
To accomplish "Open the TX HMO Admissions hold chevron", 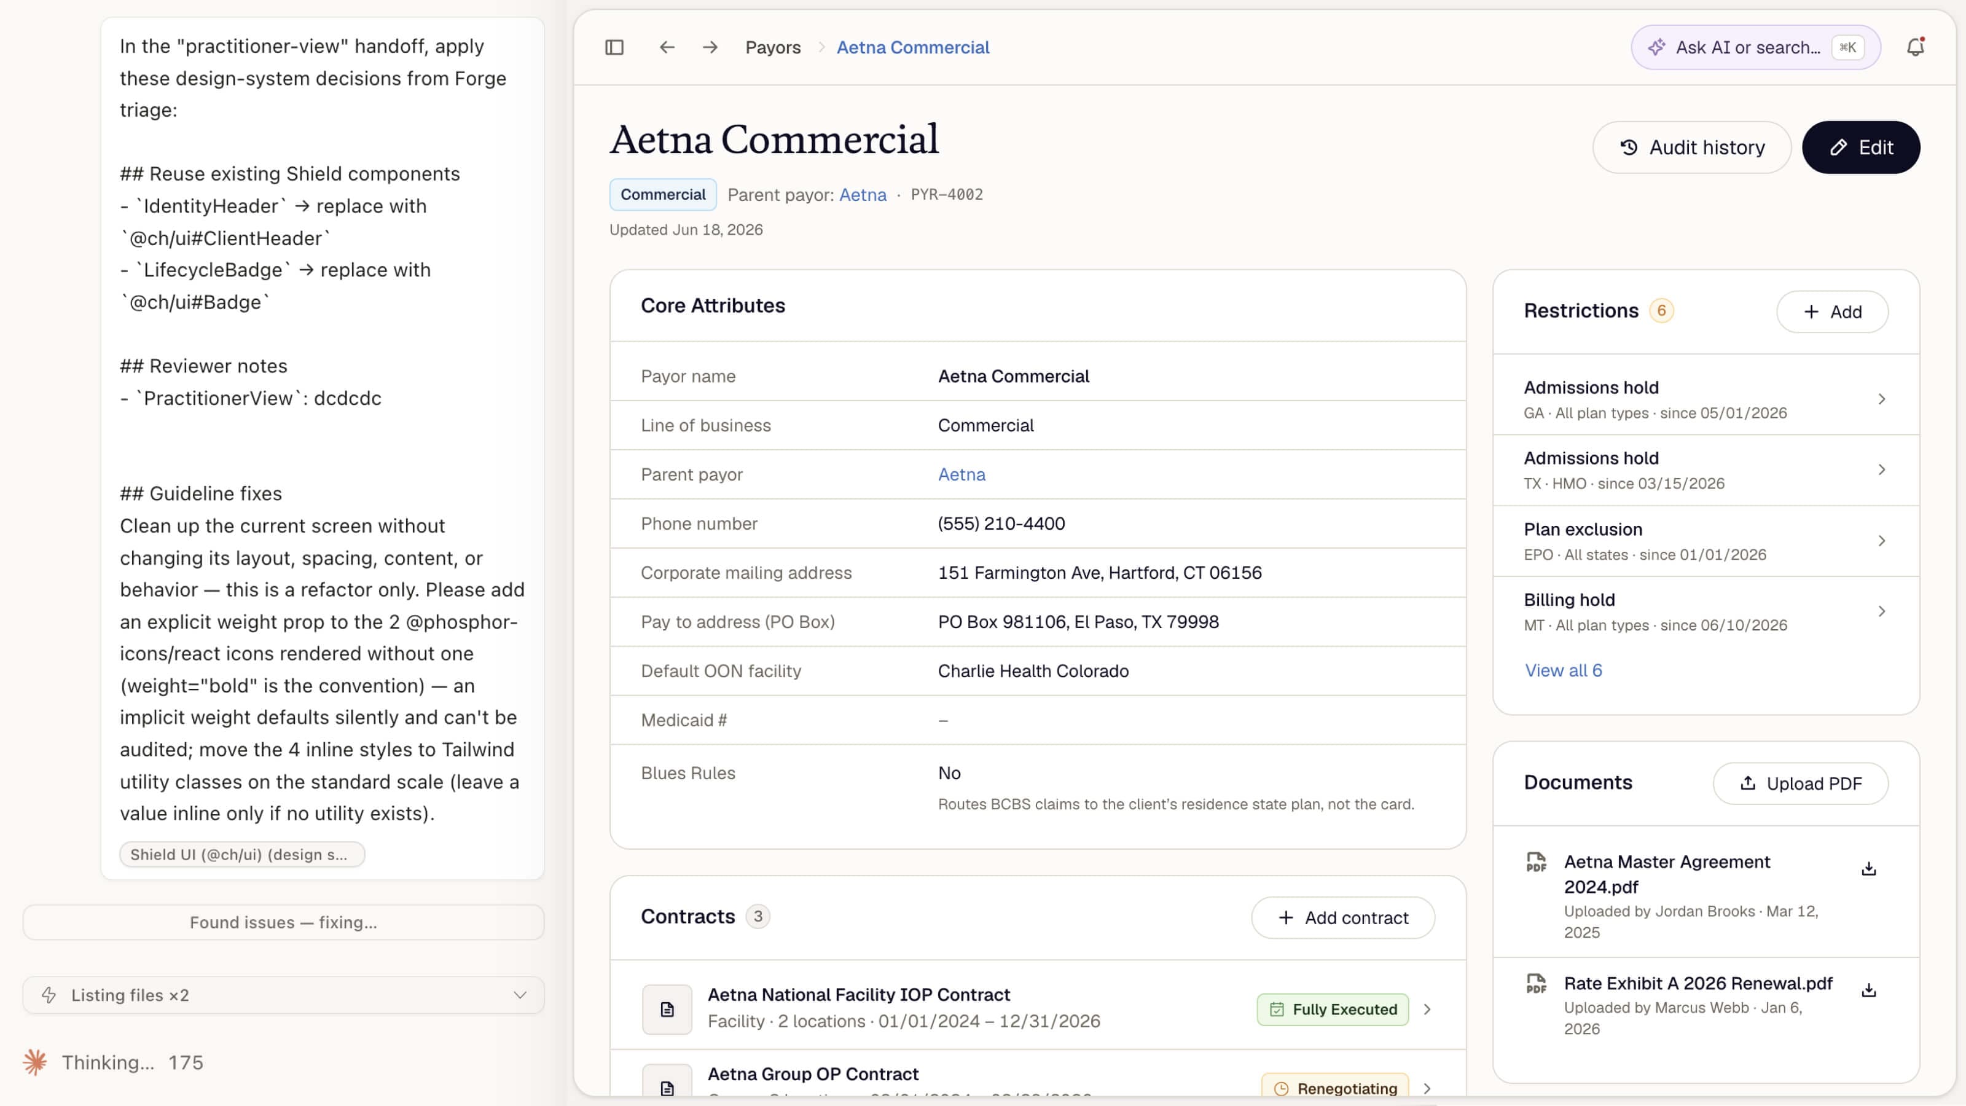I will 1882,469.
